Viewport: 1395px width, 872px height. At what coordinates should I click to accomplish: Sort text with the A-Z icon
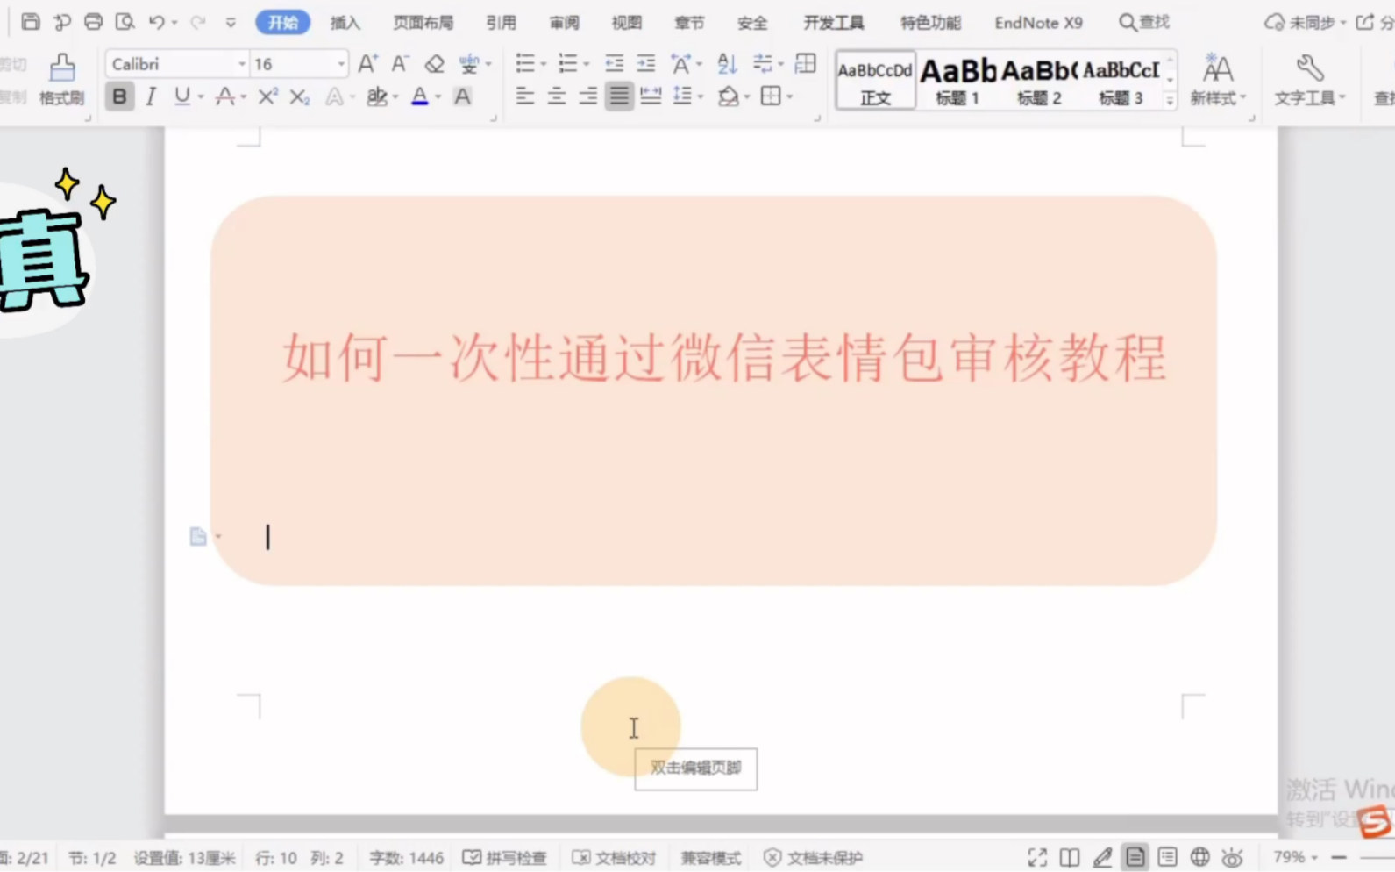(727, 63)
